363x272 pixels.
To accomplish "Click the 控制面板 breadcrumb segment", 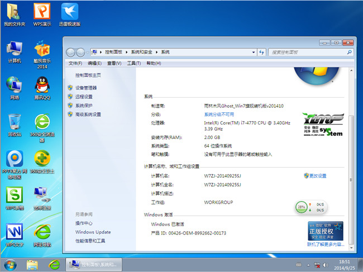I will point(113,52).
